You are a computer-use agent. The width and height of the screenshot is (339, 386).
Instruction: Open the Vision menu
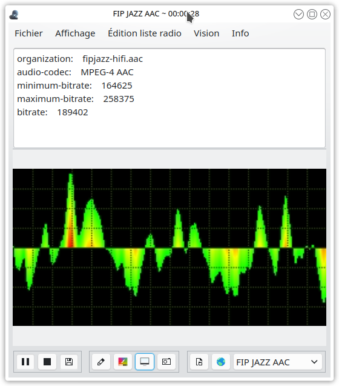[x=206, y=33]
